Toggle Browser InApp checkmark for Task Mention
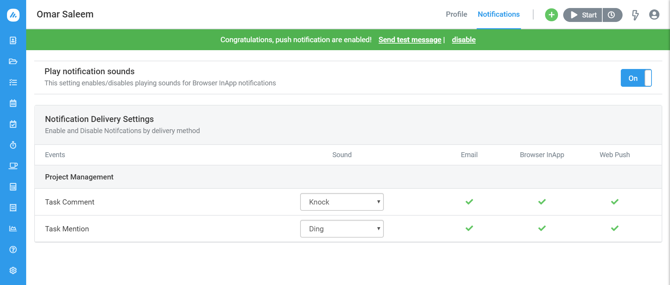This screenshot has height=285, width=670. (x=542, y=228)
